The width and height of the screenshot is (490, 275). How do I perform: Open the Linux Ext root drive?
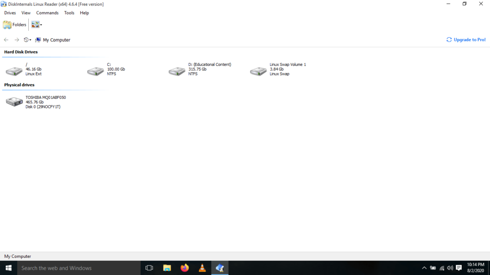(14, 71)
